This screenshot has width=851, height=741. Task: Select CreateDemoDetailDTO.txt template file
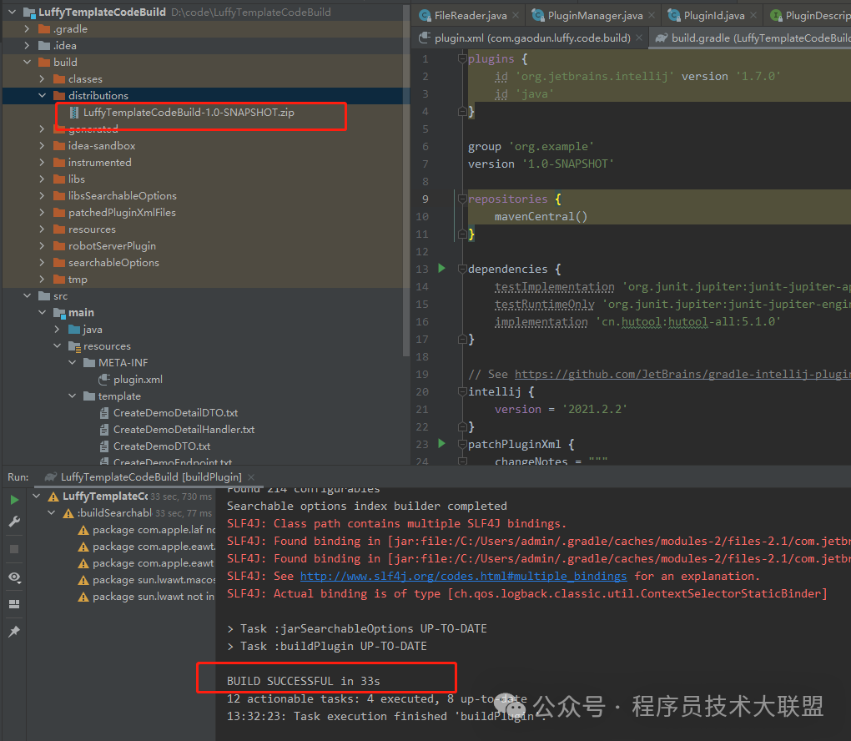click(175, 413)
